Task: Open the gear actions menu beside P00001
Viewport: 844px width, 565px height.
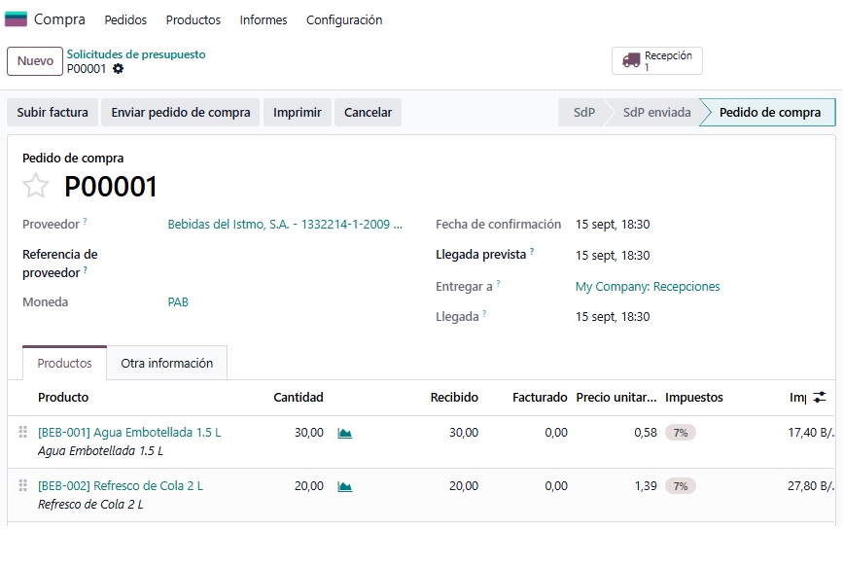Action: 118,69
